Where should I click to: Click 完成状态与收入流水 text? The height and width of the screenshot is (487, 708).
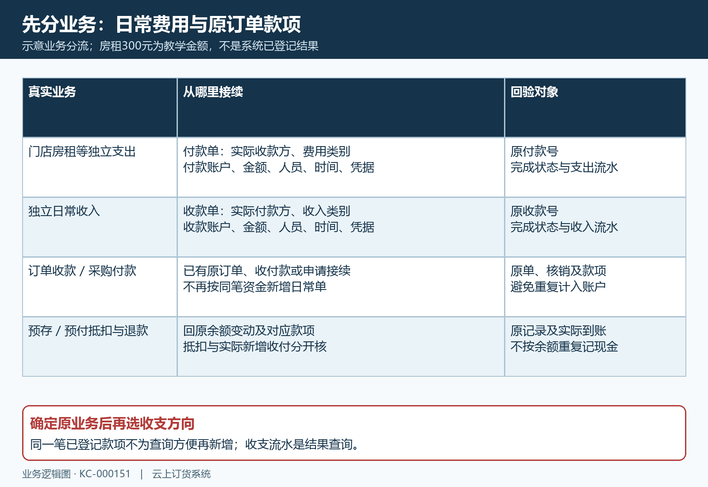(x=564, y=227)
